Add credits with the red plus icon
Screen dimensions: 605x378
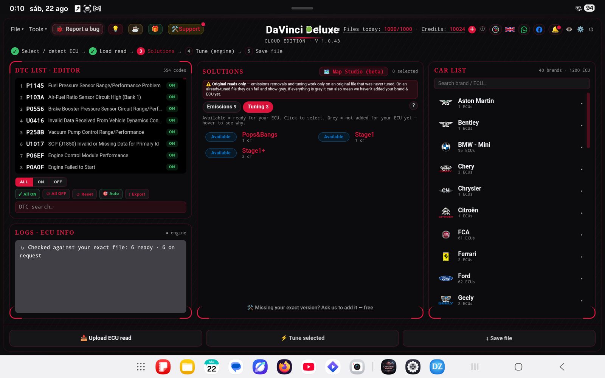pyautogui.click(x=472, y=29)
